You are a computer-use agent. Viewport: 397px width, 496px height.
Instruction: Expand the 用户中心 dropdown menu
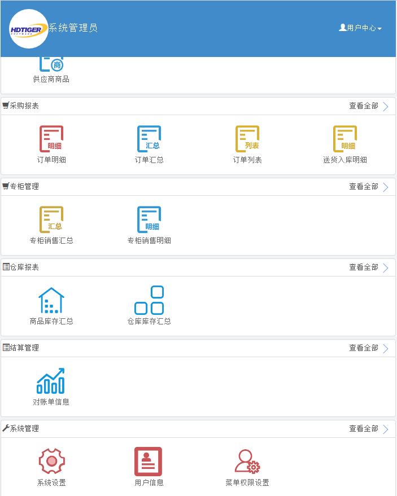360,28
